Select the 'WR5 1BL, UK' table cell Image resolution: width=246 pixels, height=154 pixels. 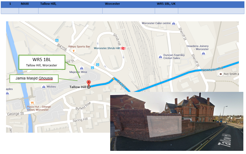166,4
